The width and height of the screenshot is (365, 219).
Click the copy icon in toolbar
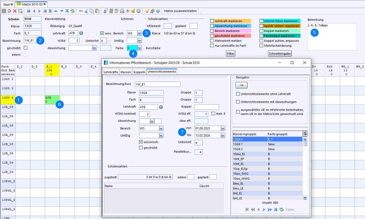click(x=92, y=11)
